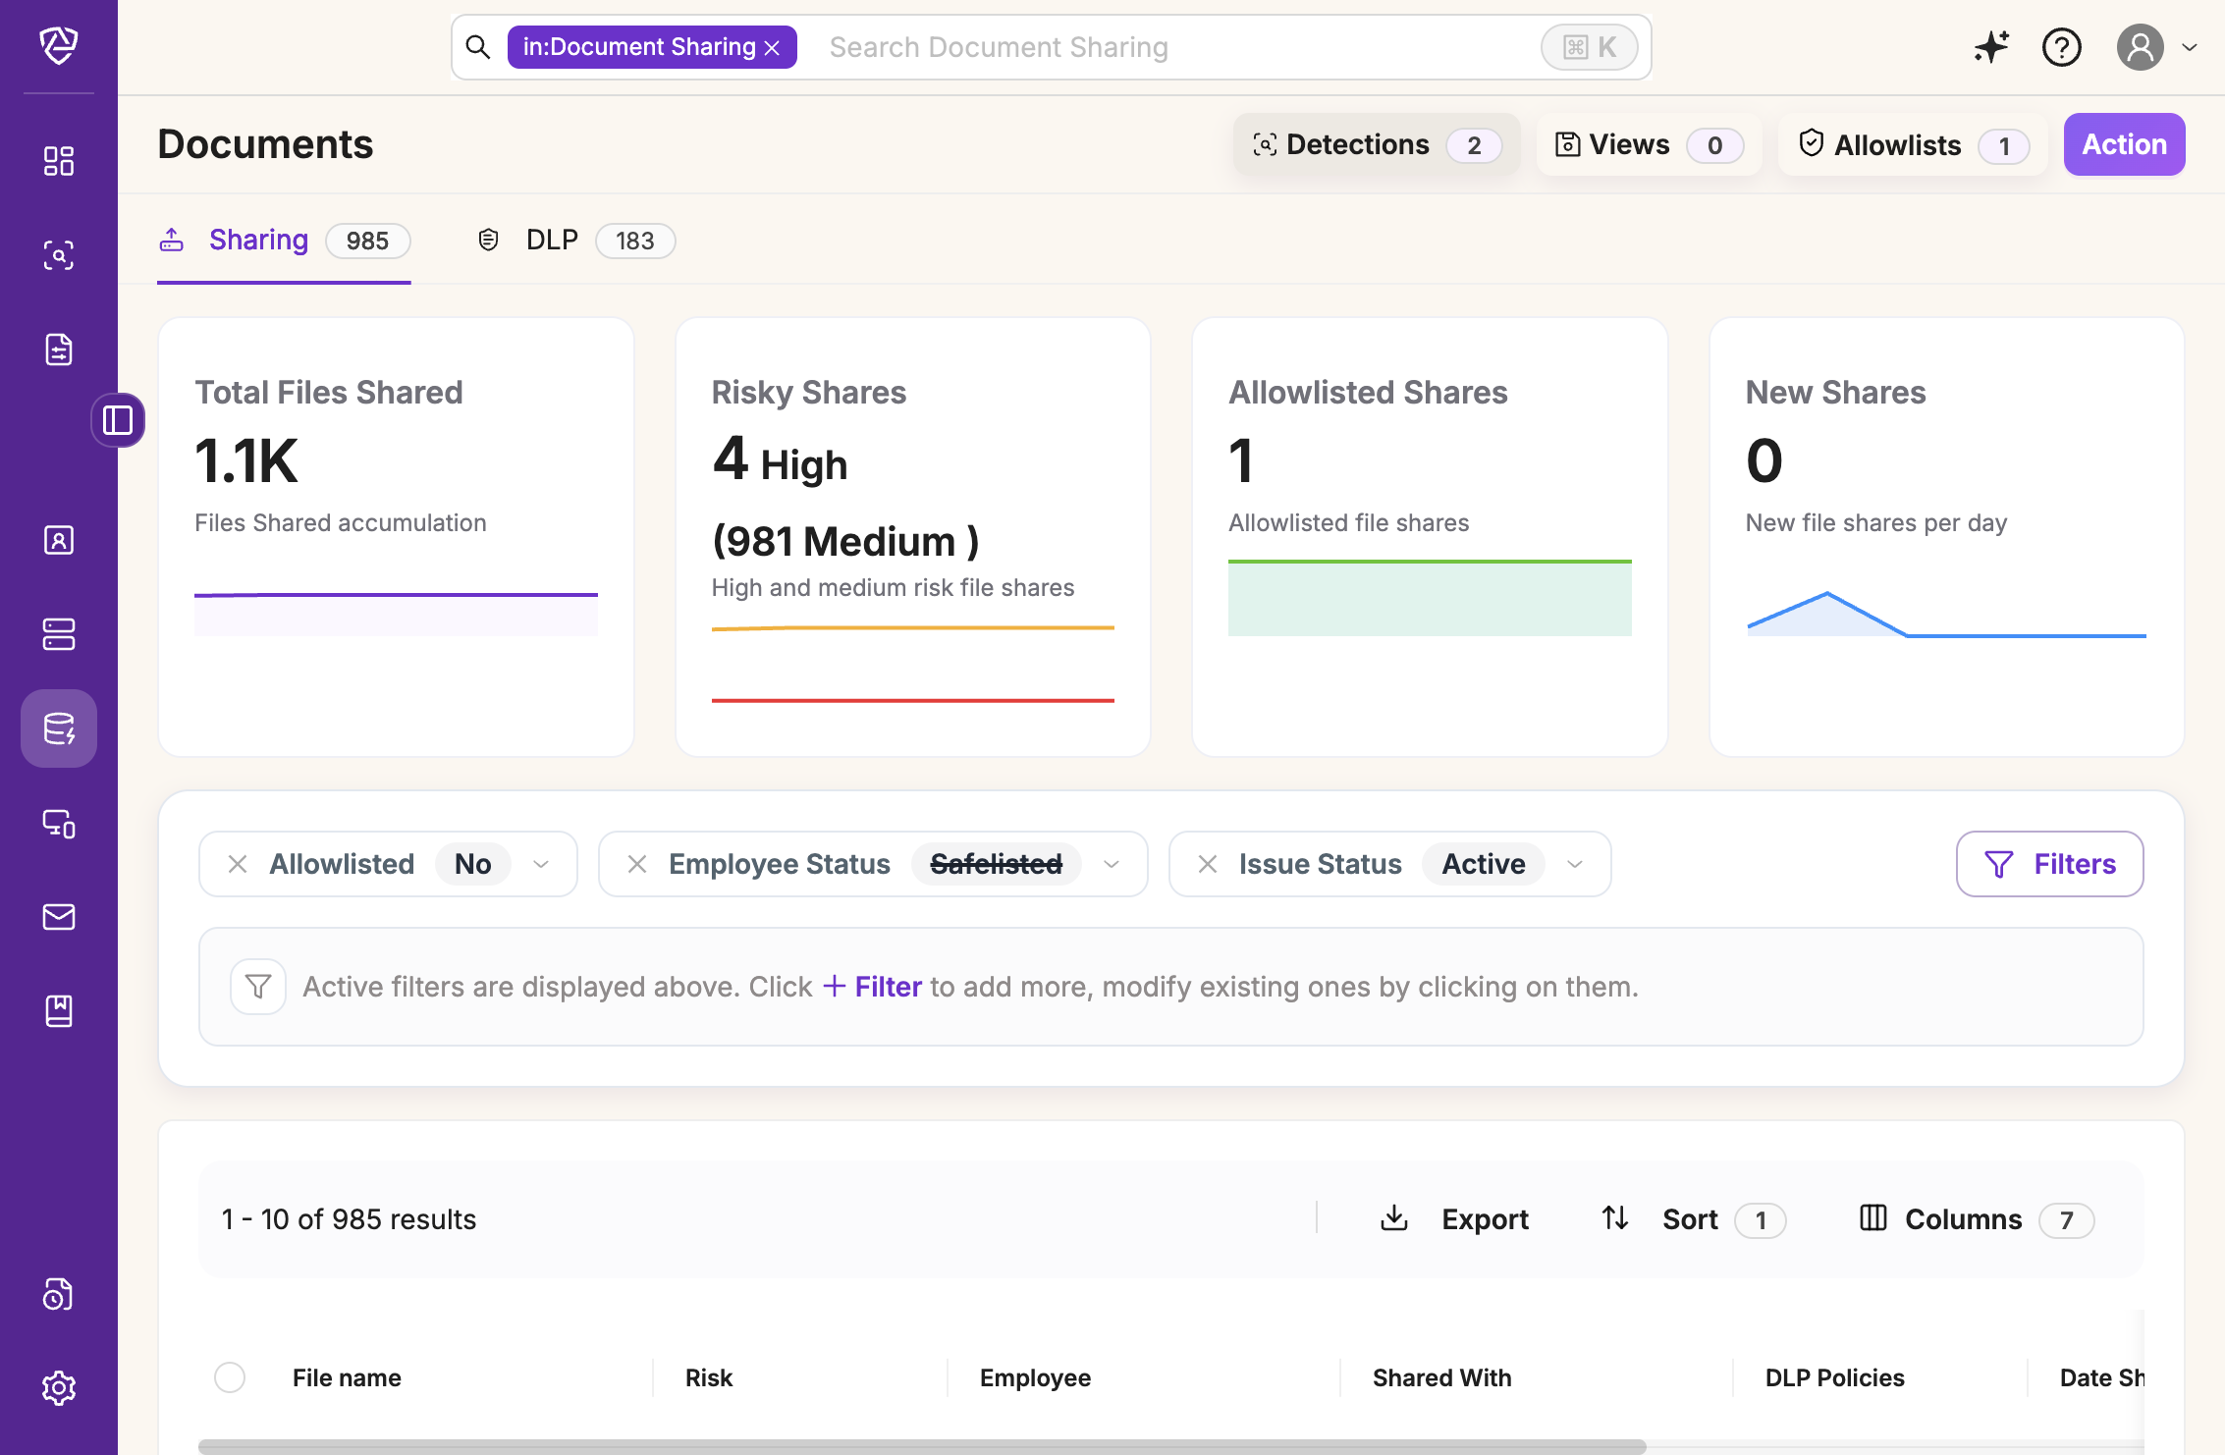This screenshot has width=2225, height=1455.
Task: Click the monitor devices sidebar icon
Action: pos(59,823)
